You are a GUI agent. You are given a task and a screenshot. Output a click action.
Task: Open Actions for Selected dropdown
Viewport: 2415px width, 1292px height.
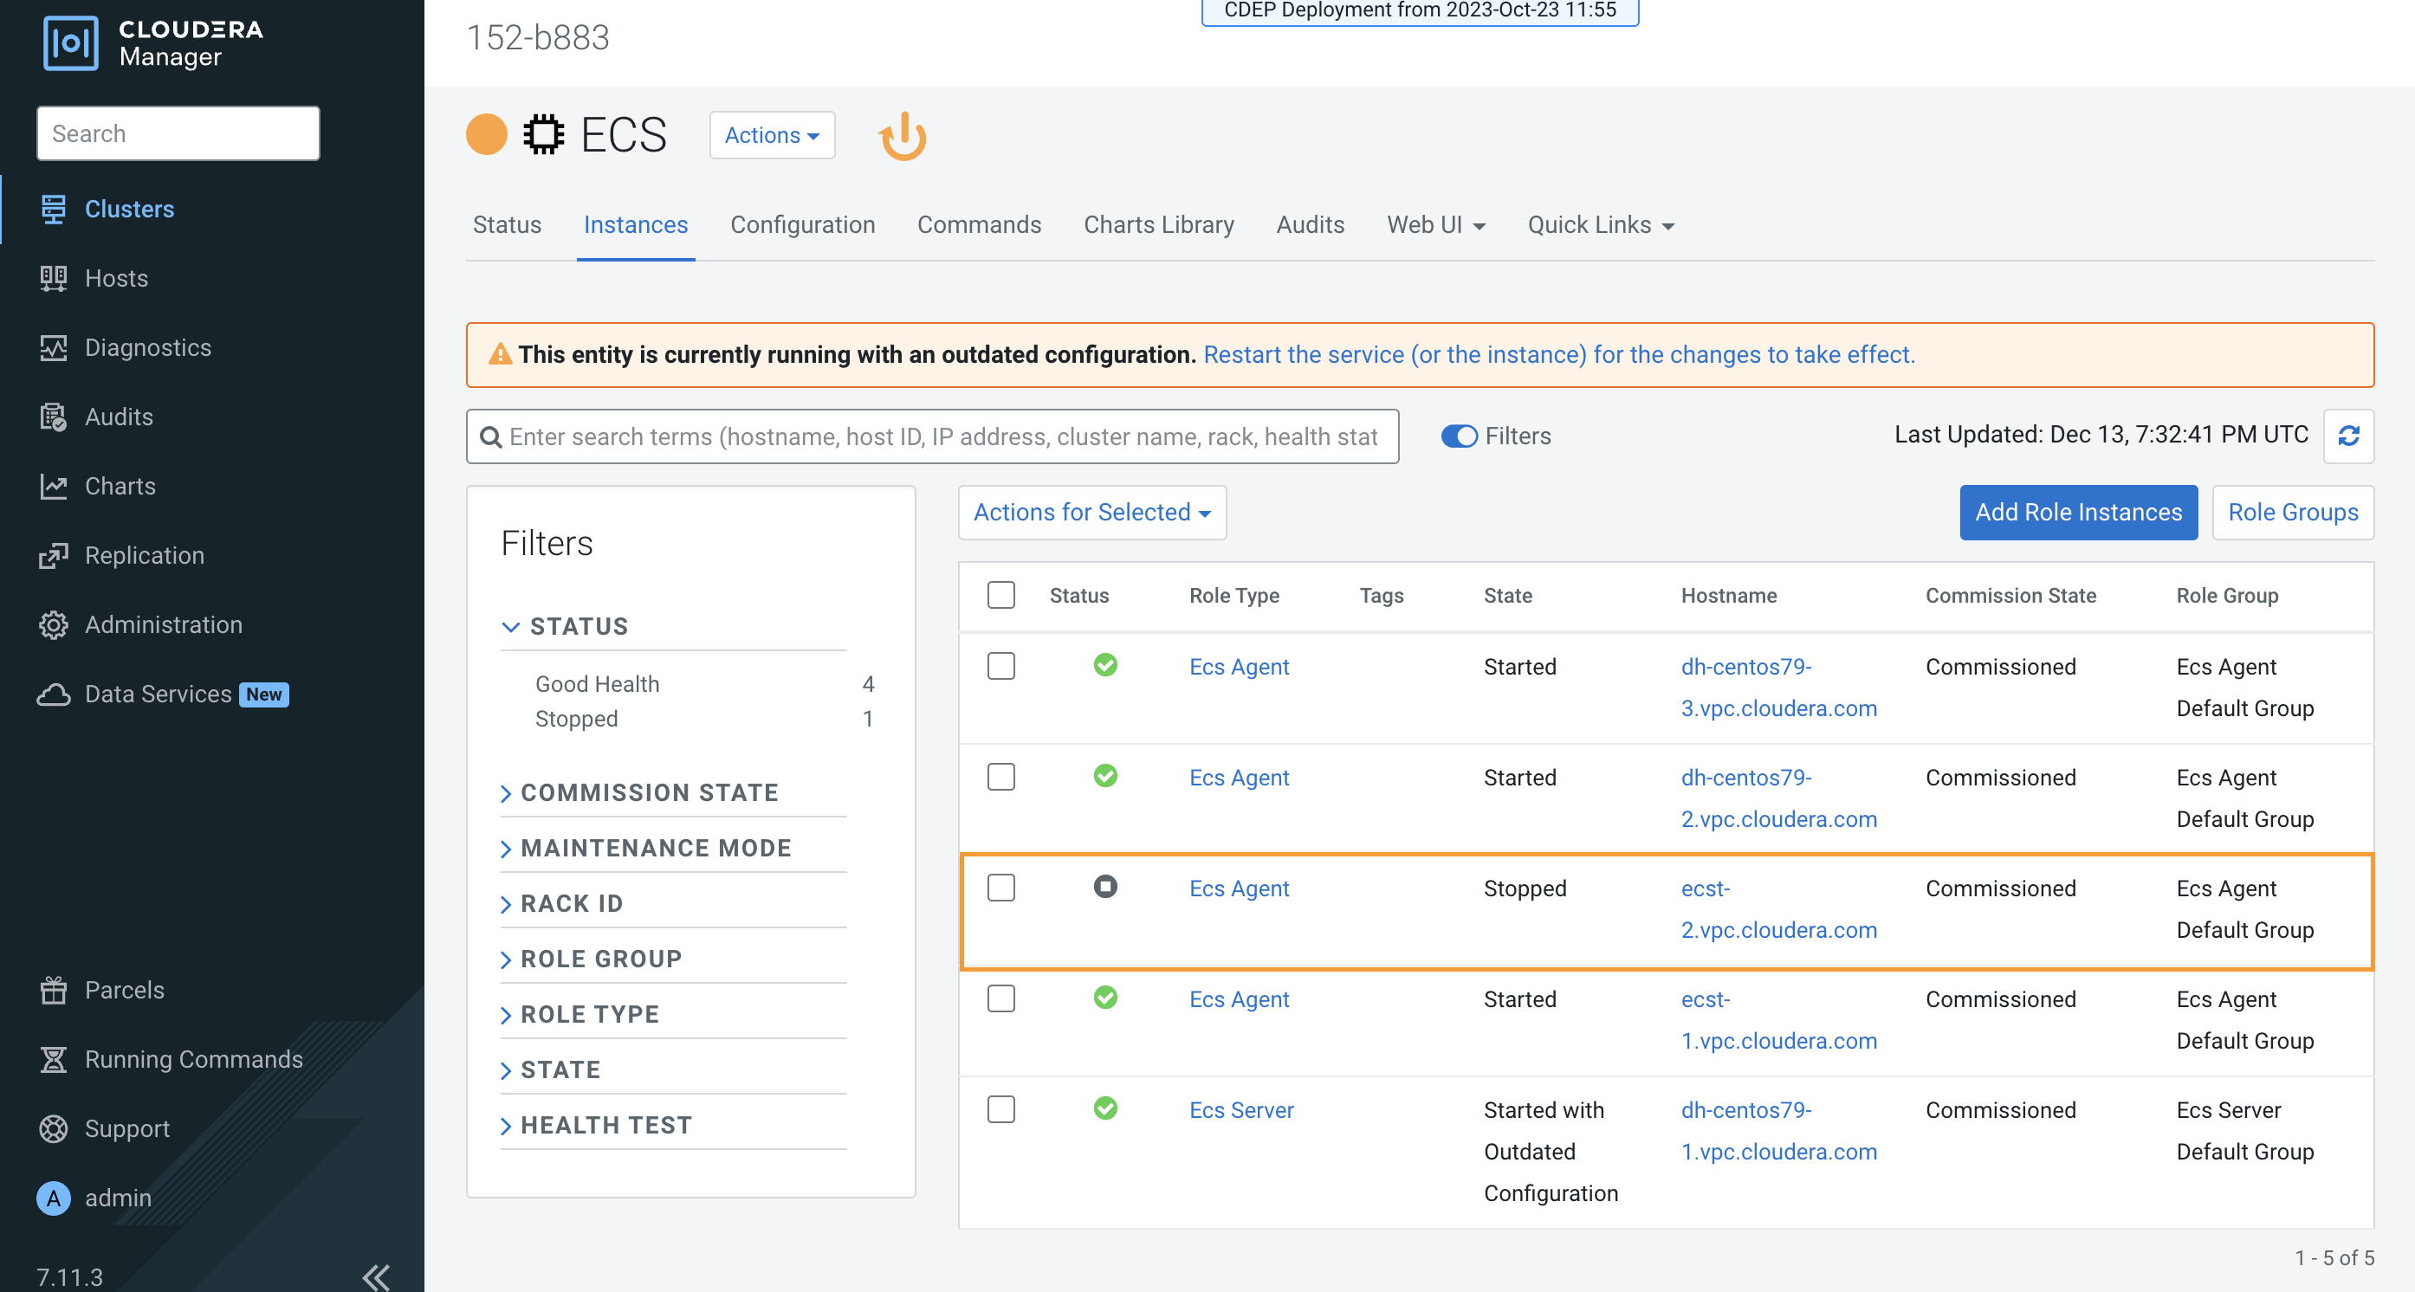point(1091,513)
